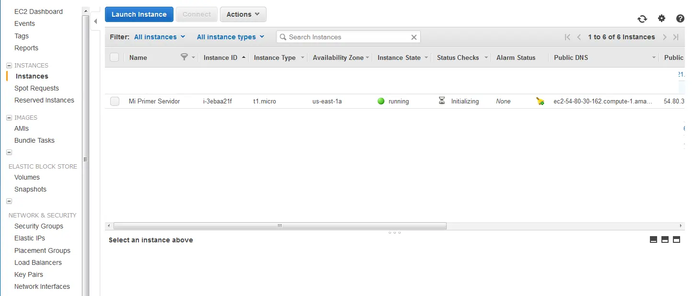
Task: Collapse the IMAGES section in sidebar
Action: click(9, 118)
